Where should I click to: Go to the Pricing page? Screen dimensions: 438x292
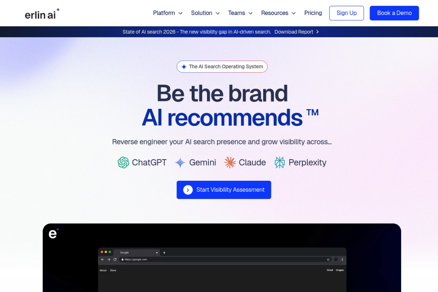pos(313,13)
